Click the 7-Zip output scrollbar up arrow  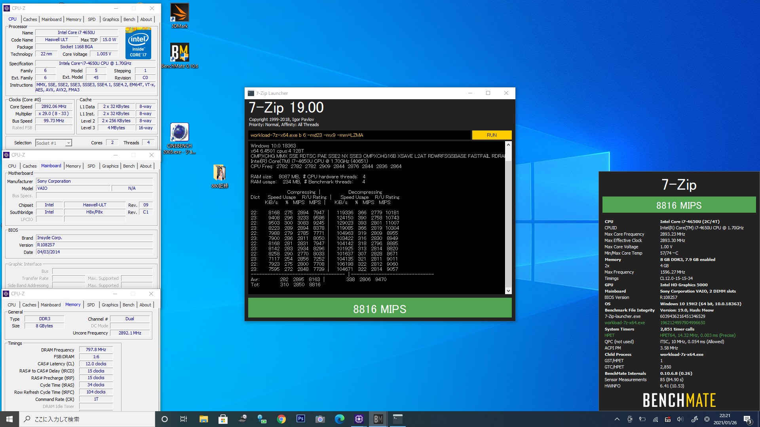[x=508, y=145]
